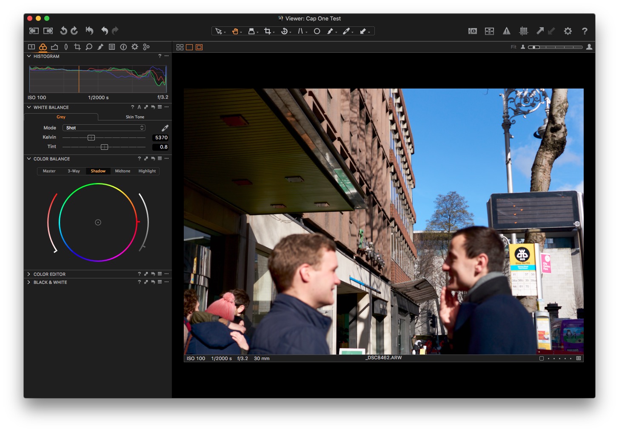Switch to multi-image viewer mode
The height and width of the screenshot is (432, 619).
pos(180,47)
